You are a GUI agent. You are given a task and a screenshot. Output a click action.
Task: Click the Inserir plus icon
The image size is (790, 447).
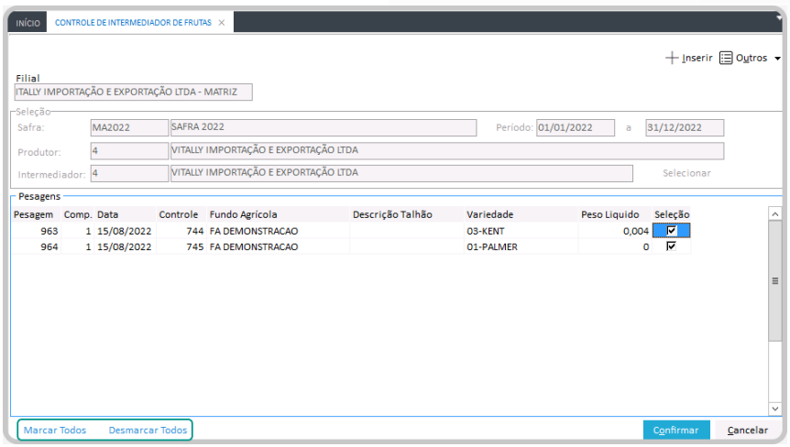(672, 58)
